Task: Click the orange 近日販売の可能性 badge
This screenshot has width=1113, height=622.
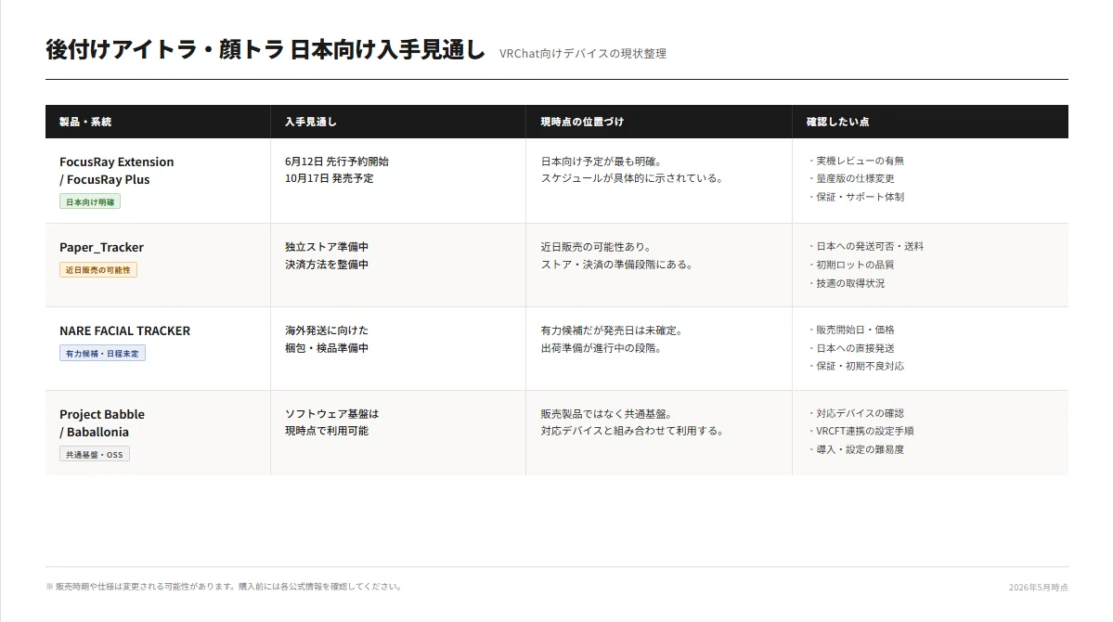Action: (x=98, y=270)
